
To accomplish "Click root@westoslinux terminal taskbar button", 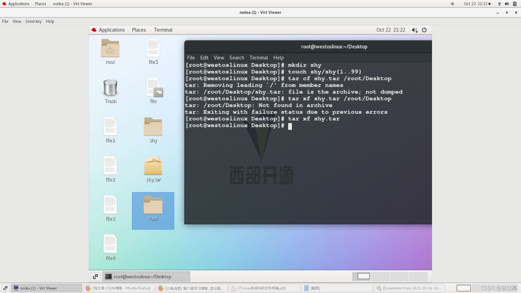I will 146,276.
